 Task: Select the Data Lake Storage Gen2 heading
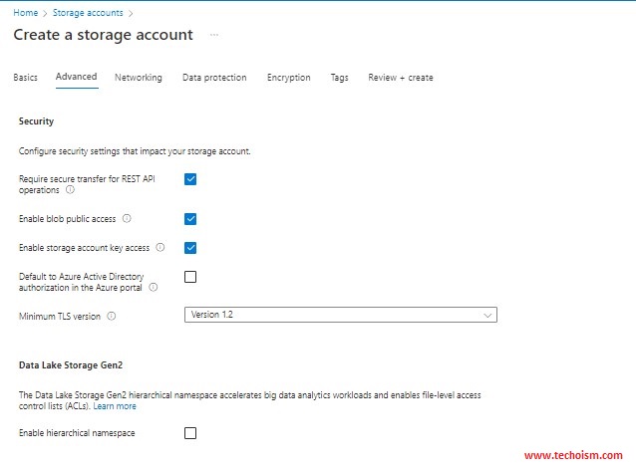pos(71,365)
